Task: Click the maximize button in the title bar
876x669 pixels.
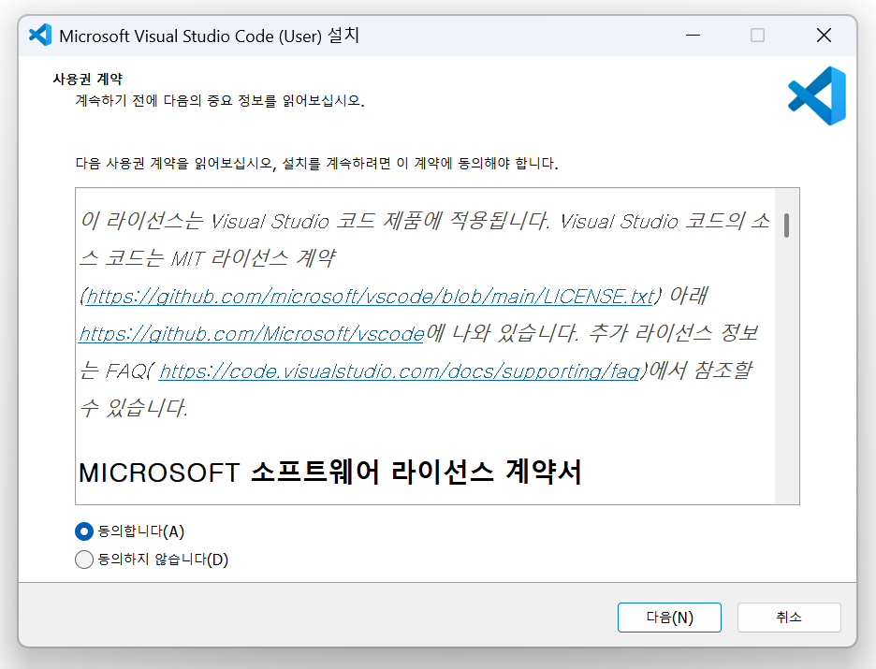Action: (757, 36)
